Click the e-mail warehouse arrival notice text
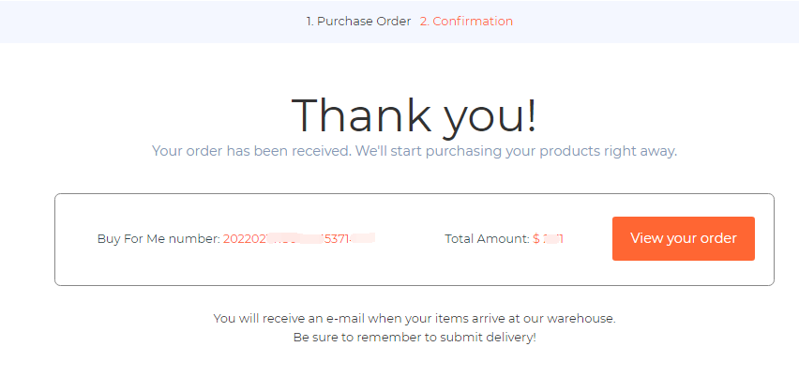 (415, 319)
